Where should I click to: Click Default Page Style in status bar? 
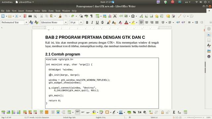click(69, 118)
